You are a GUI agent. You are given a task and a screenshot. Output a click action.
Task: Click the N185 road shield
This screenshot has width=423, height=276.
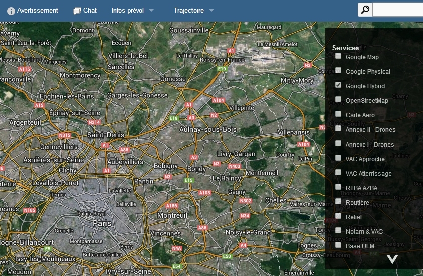(30, 210)
